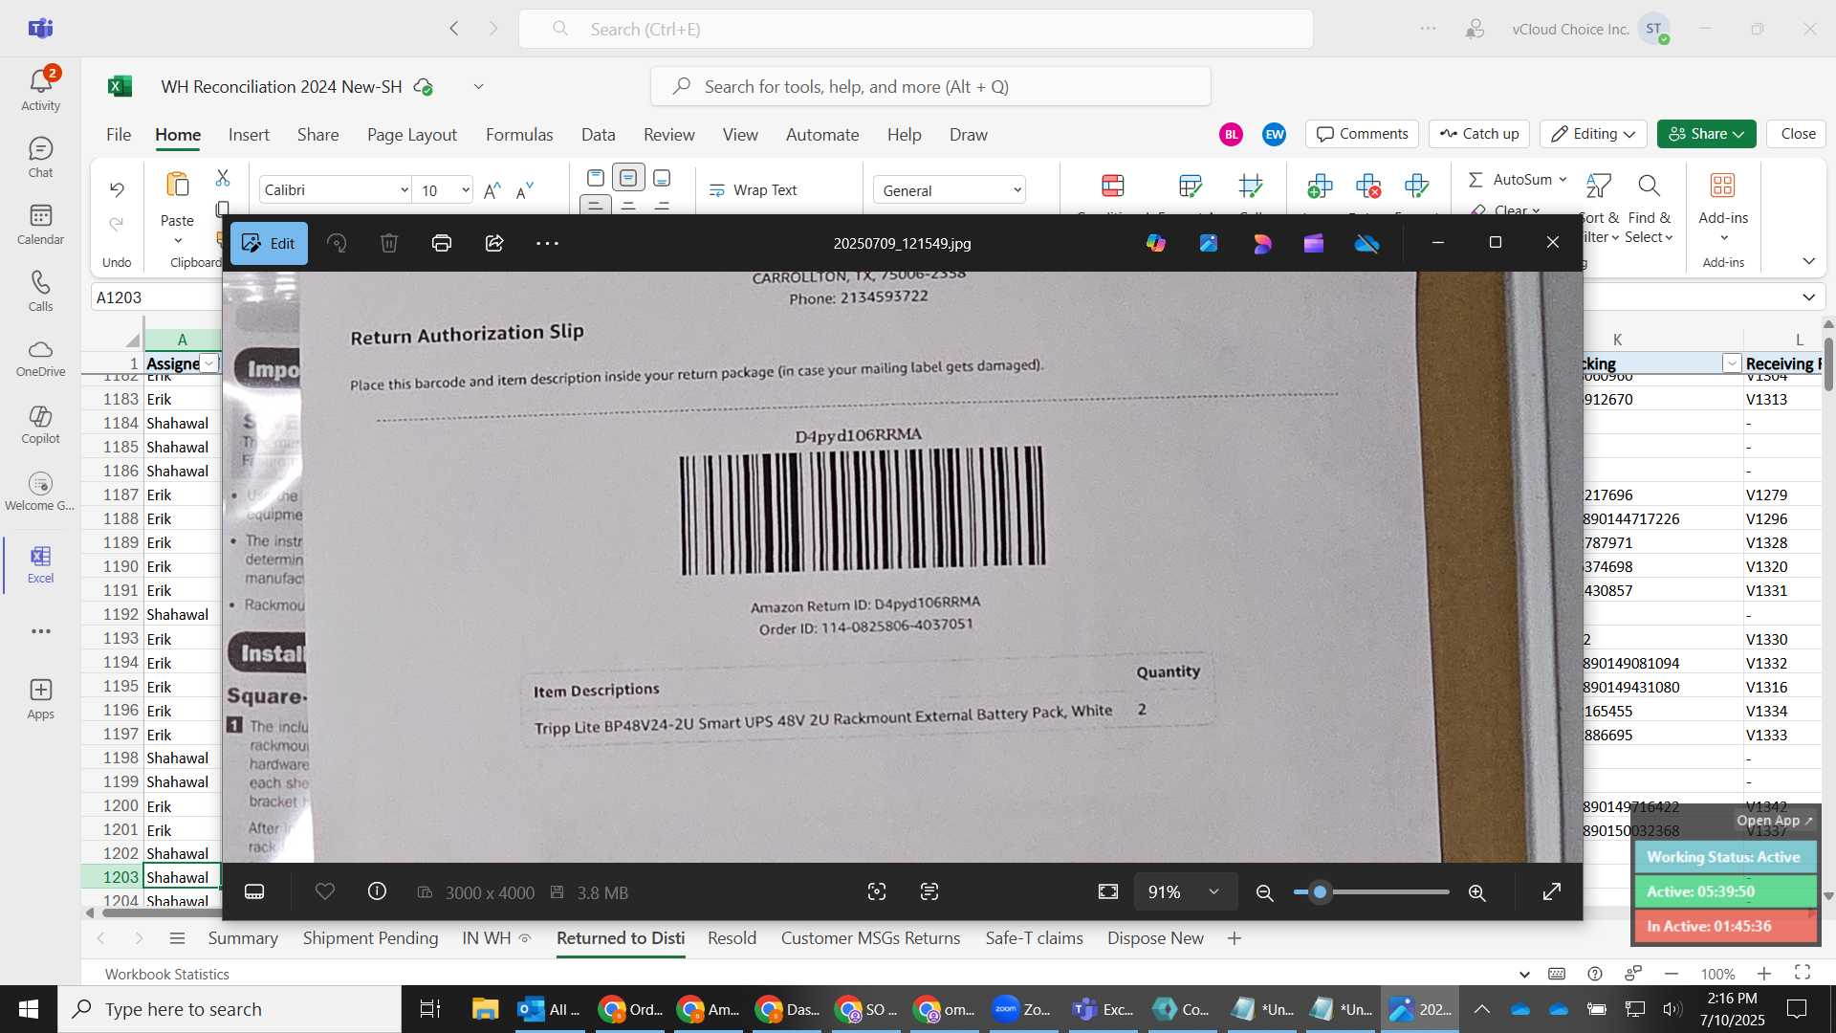
Task: Expand the Excel ribbon chevron
Action: click(1808, 261)
